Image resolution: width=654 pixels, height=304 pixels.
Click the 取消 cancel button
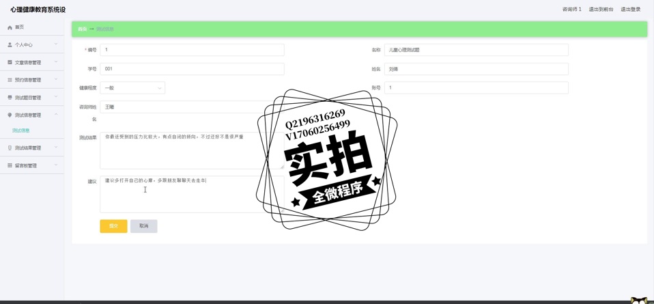pos(143,226)
